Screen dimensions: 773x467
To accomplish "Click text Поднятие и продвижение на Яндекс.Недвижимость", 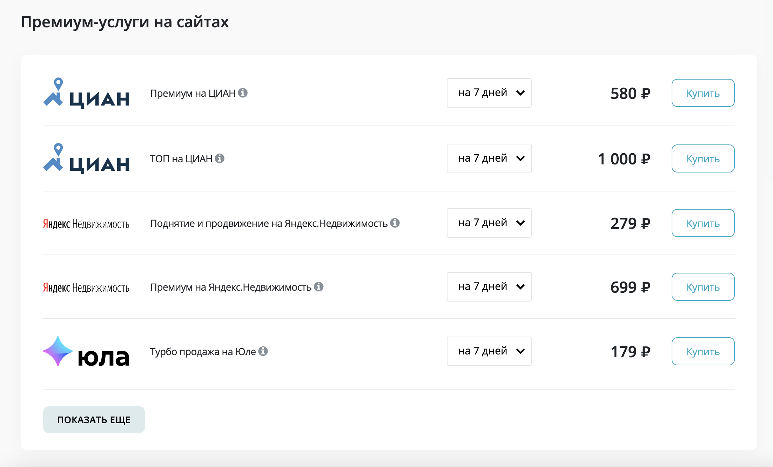I will [269, 223].
